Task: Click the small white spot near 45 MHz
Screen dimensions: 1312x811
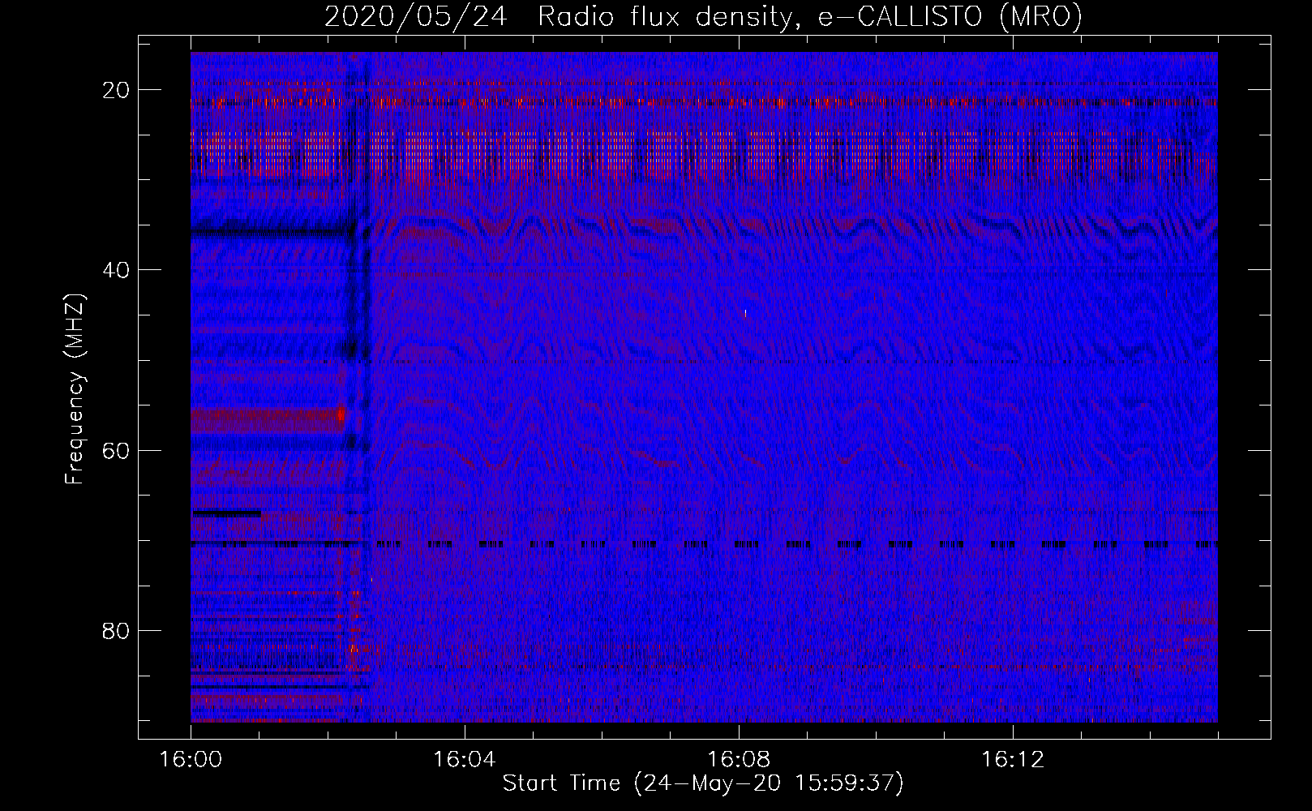Action: (x=745, y=312)
